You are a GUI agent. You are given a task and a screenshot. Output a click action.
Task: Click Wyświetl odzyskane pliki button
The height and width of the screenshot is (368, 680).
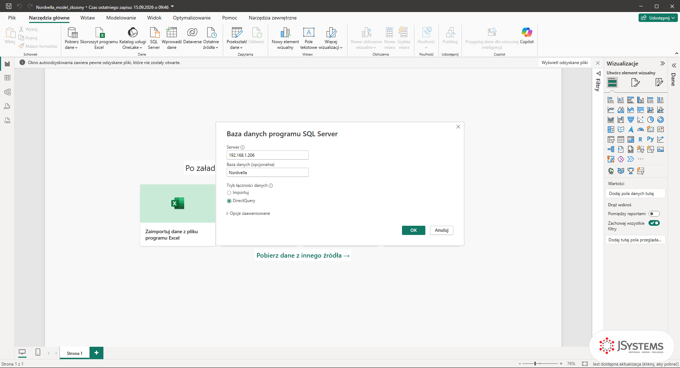point(565,63)
